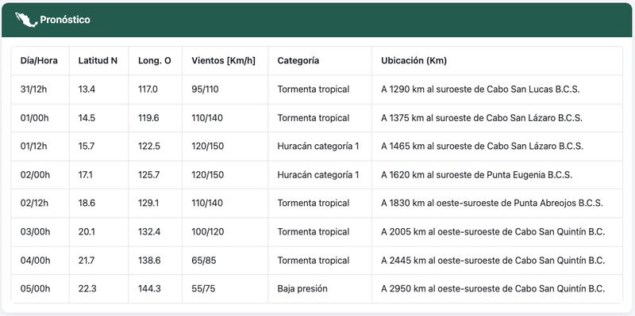
Task: Click the 01/00h day/hour cell
Action: click(x=40, y=118)
